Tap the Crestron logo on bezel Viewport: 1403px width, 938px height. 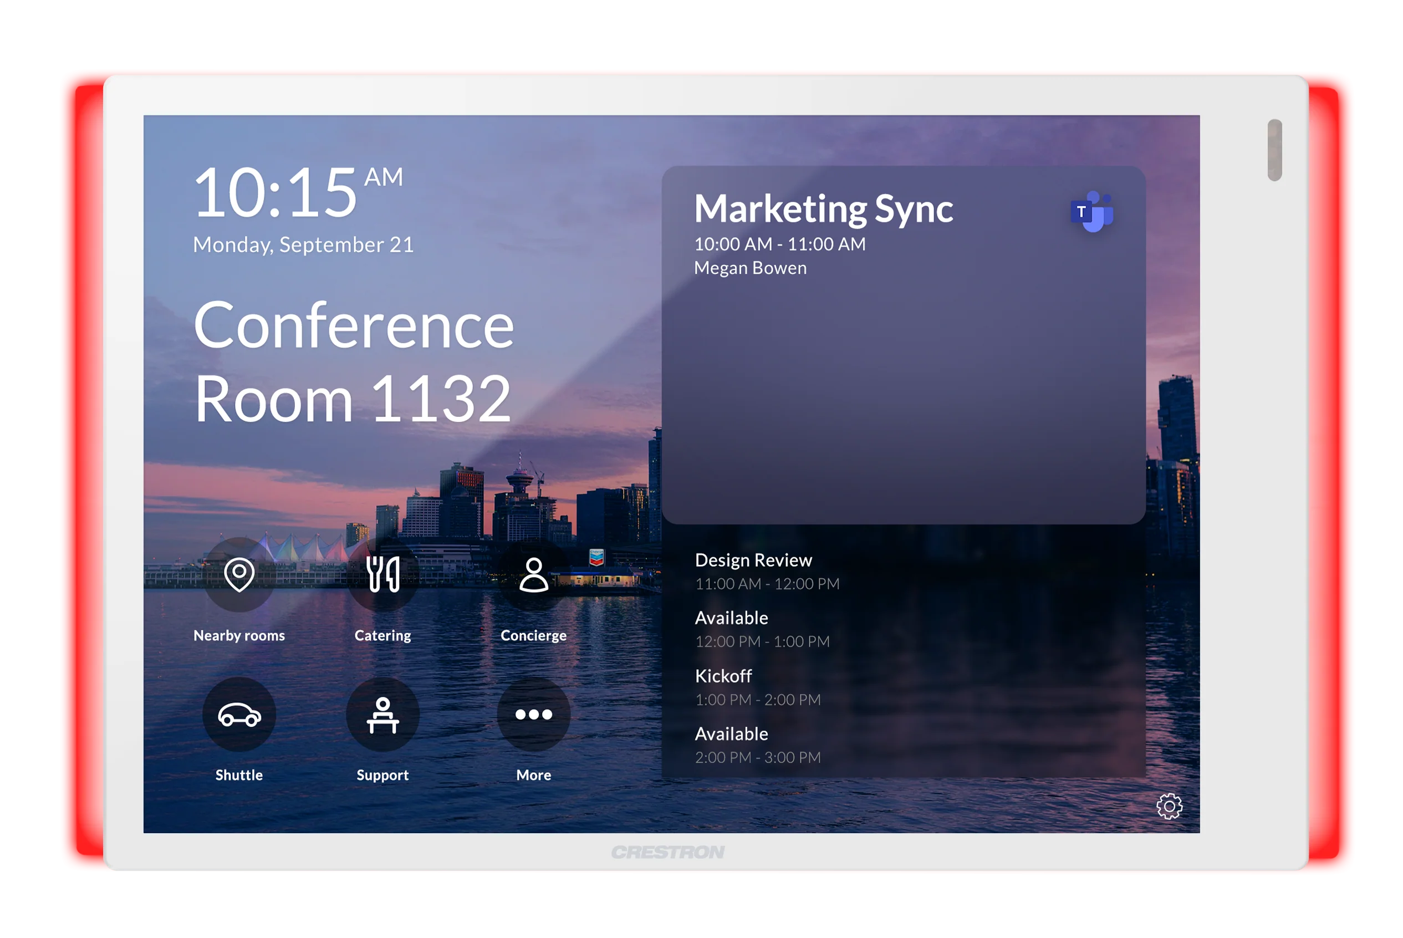[668, 852]
